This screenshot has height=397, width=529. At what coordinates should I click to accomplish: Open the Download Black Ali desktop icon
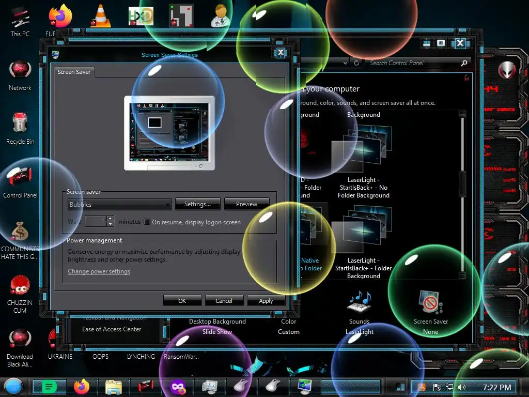(20, 348)
